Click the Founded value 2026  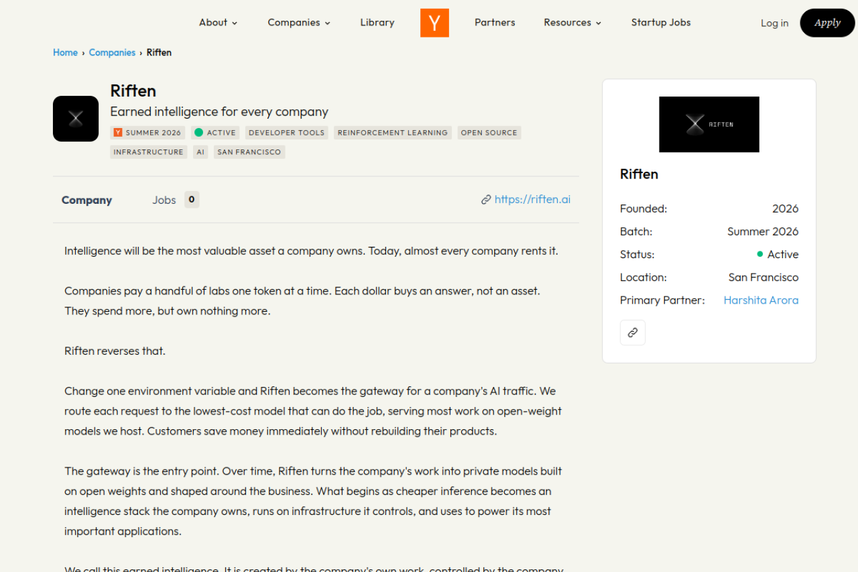pos(785,209)
